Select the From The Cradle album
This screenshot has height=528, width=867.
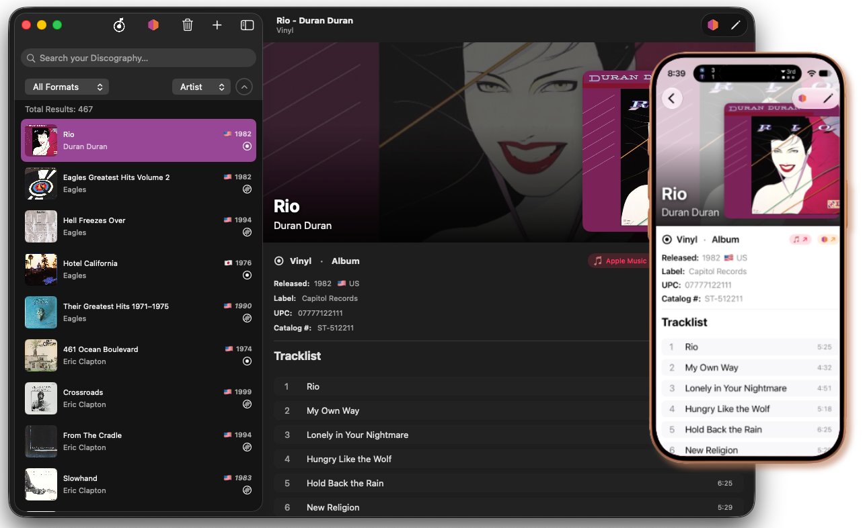tap(139, 441)
